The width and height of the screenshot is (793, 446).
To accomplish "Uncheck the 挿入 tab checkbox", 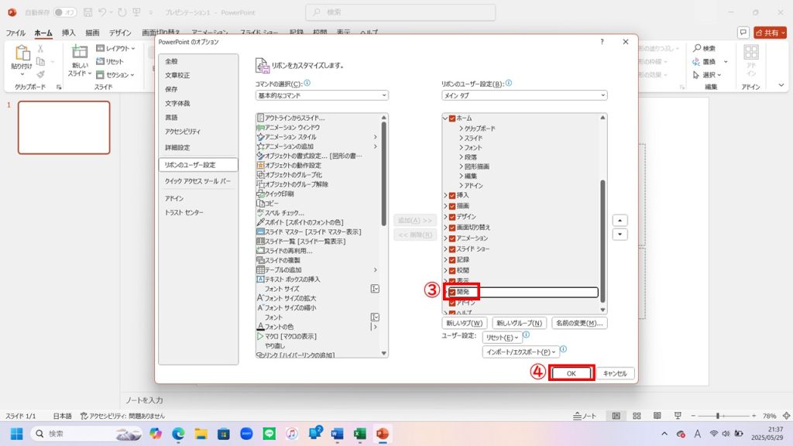I will pyautogui.click(x=452, y=196).
